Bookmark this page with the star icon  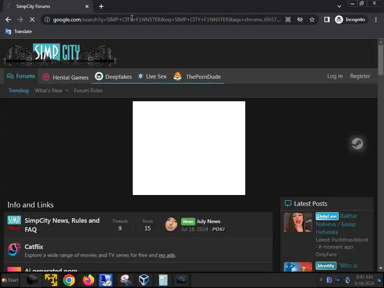312,19
